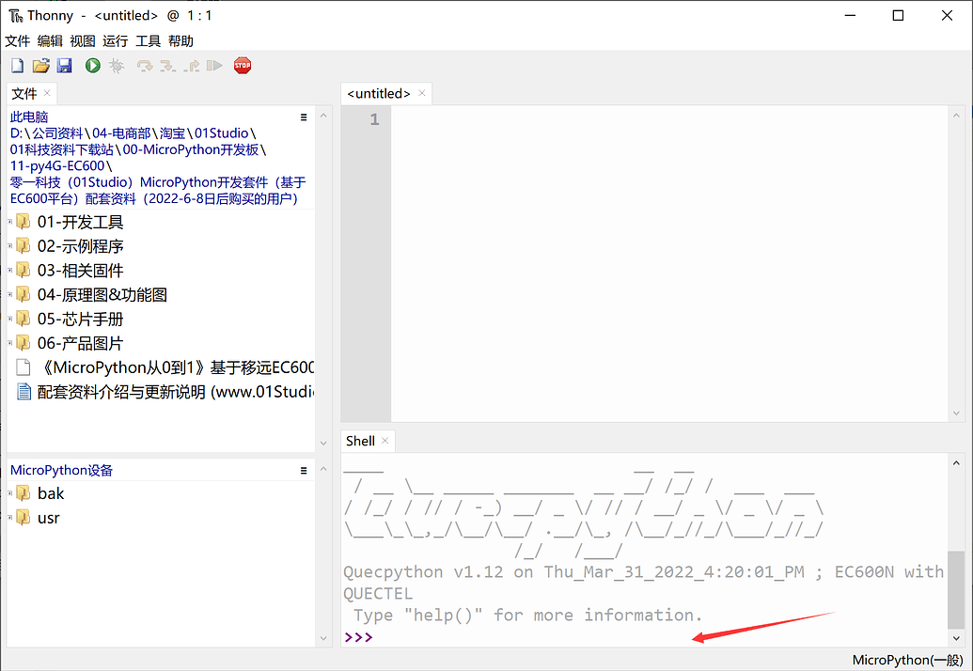Click the 04-电商部 path segment
Image resolution: width=973 pixels, height=671 pixels.
coord(121,133)
